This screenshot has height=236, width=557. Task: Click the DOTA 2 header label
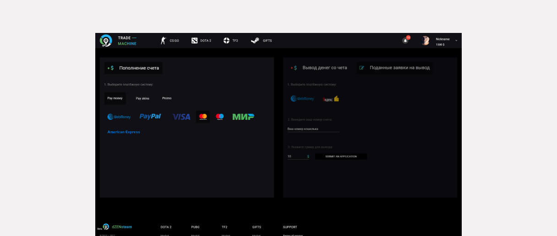[x=206, y=41]
